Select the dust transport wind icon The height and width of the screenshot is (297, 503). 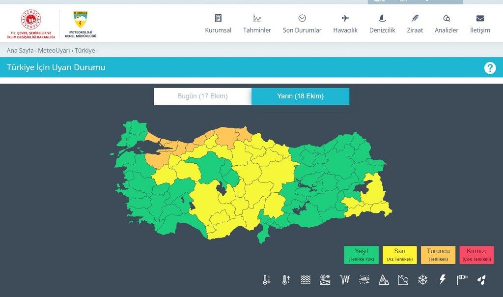(364, 280)
